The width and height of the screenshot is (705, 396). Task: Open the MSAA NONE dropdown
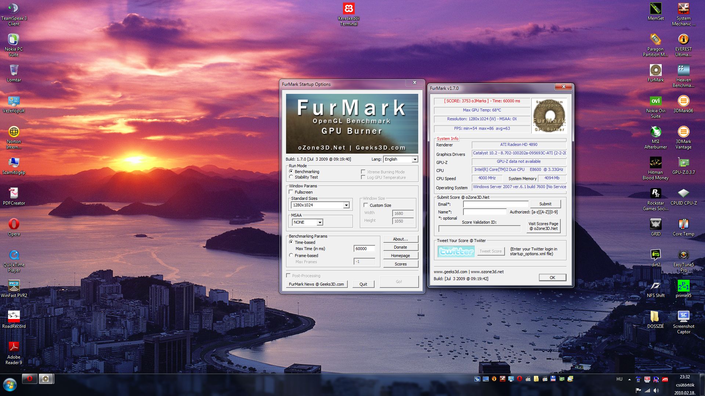[x=307, y=222]
